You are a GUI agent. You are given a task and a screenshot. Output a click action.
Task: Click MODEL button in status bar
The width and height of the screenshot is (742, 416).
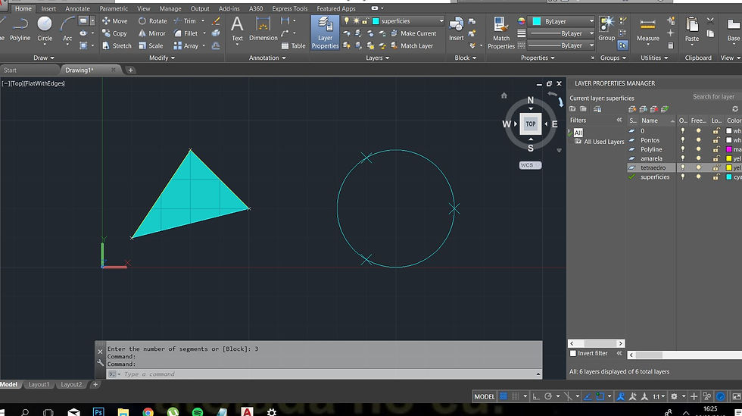(484, 396)
